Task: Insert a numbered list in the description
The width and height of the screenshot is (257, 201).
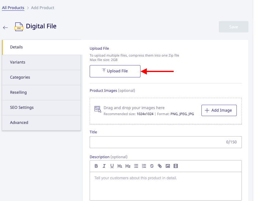Action: [144, 166]
